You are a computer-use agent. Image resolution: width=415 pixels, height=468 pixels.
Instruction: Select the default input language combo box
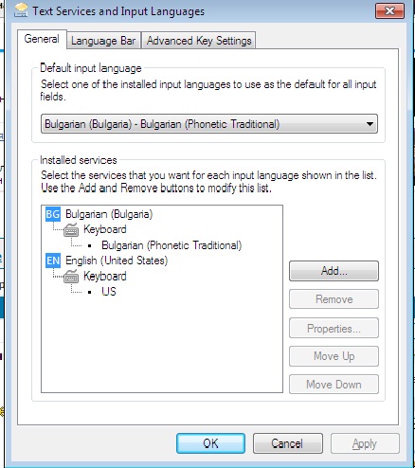point(209,124)
